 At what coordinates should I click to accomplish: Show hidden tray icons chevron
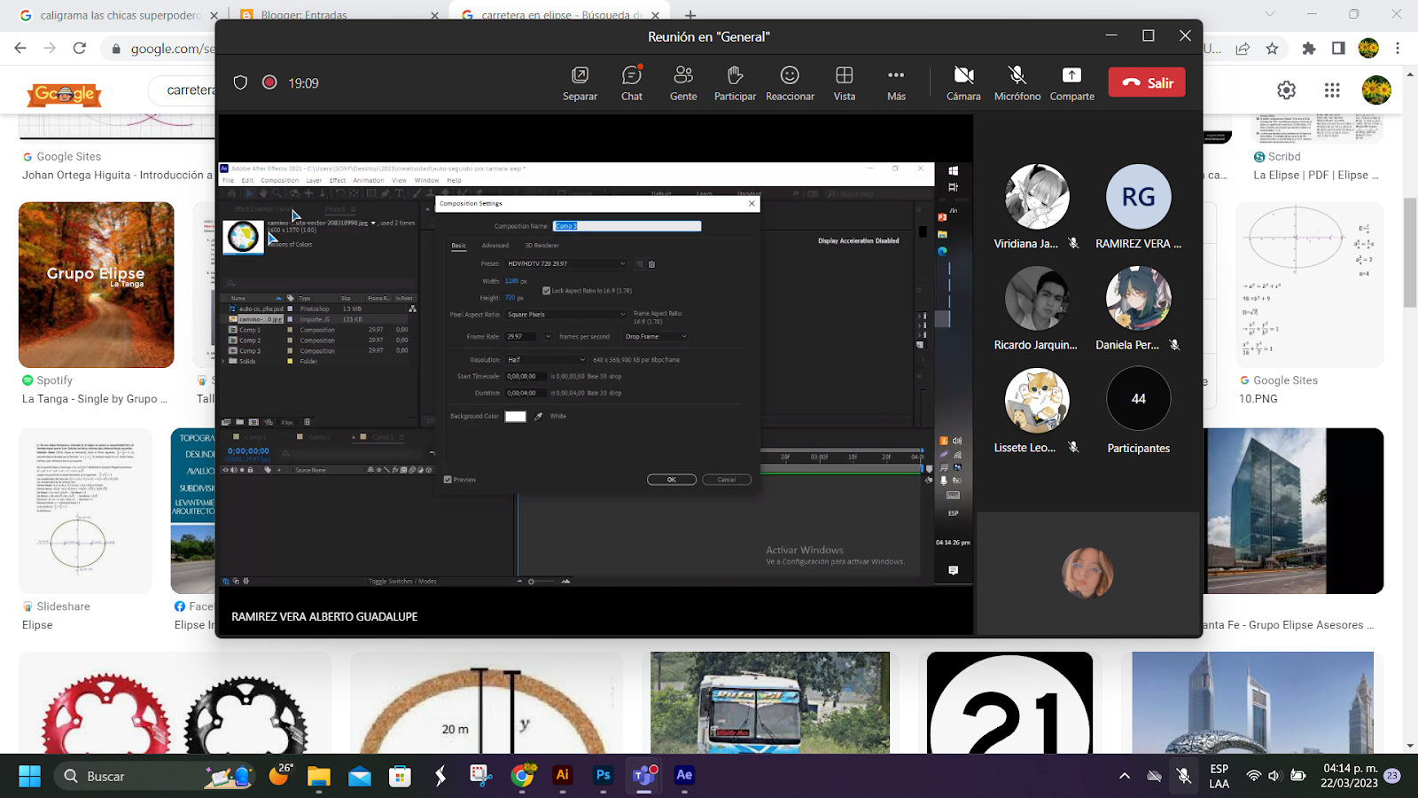point(1125,776)
